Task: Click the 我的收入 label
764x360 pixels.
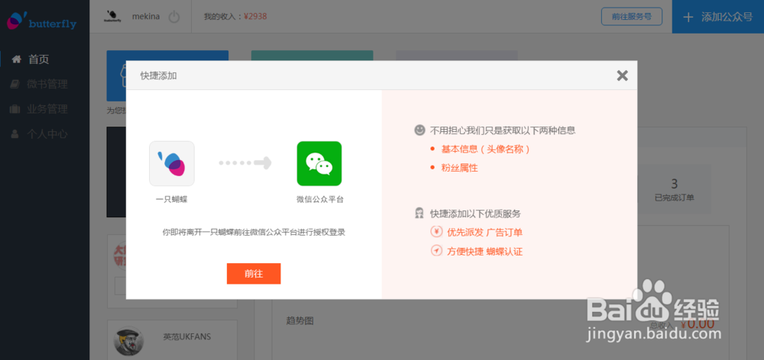Action: point(222,16)
